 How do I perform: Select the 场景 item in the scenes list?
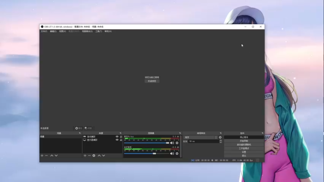pyautogui.click(x=61, y=137)
